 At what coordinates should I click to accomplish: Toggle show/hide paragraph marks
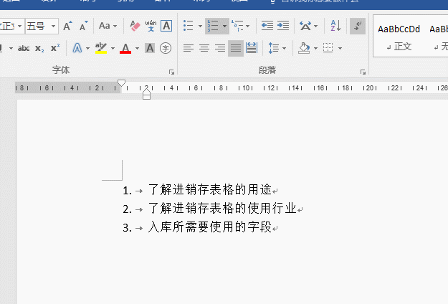click(x=358, y=26)
